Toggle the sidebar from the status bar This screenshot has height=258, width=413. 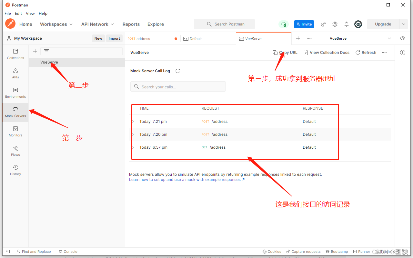pos(8,252)
